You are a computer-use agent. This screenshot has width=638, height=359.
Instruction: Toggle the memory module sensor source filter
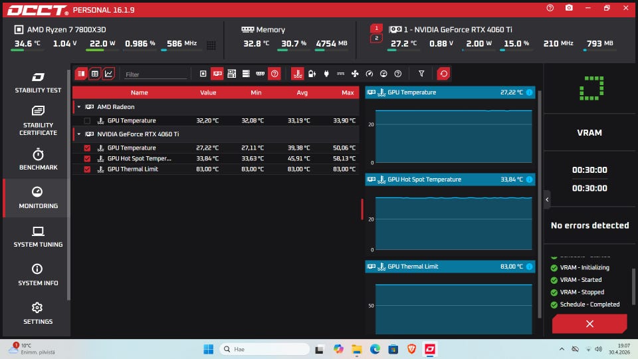(260, 74)
